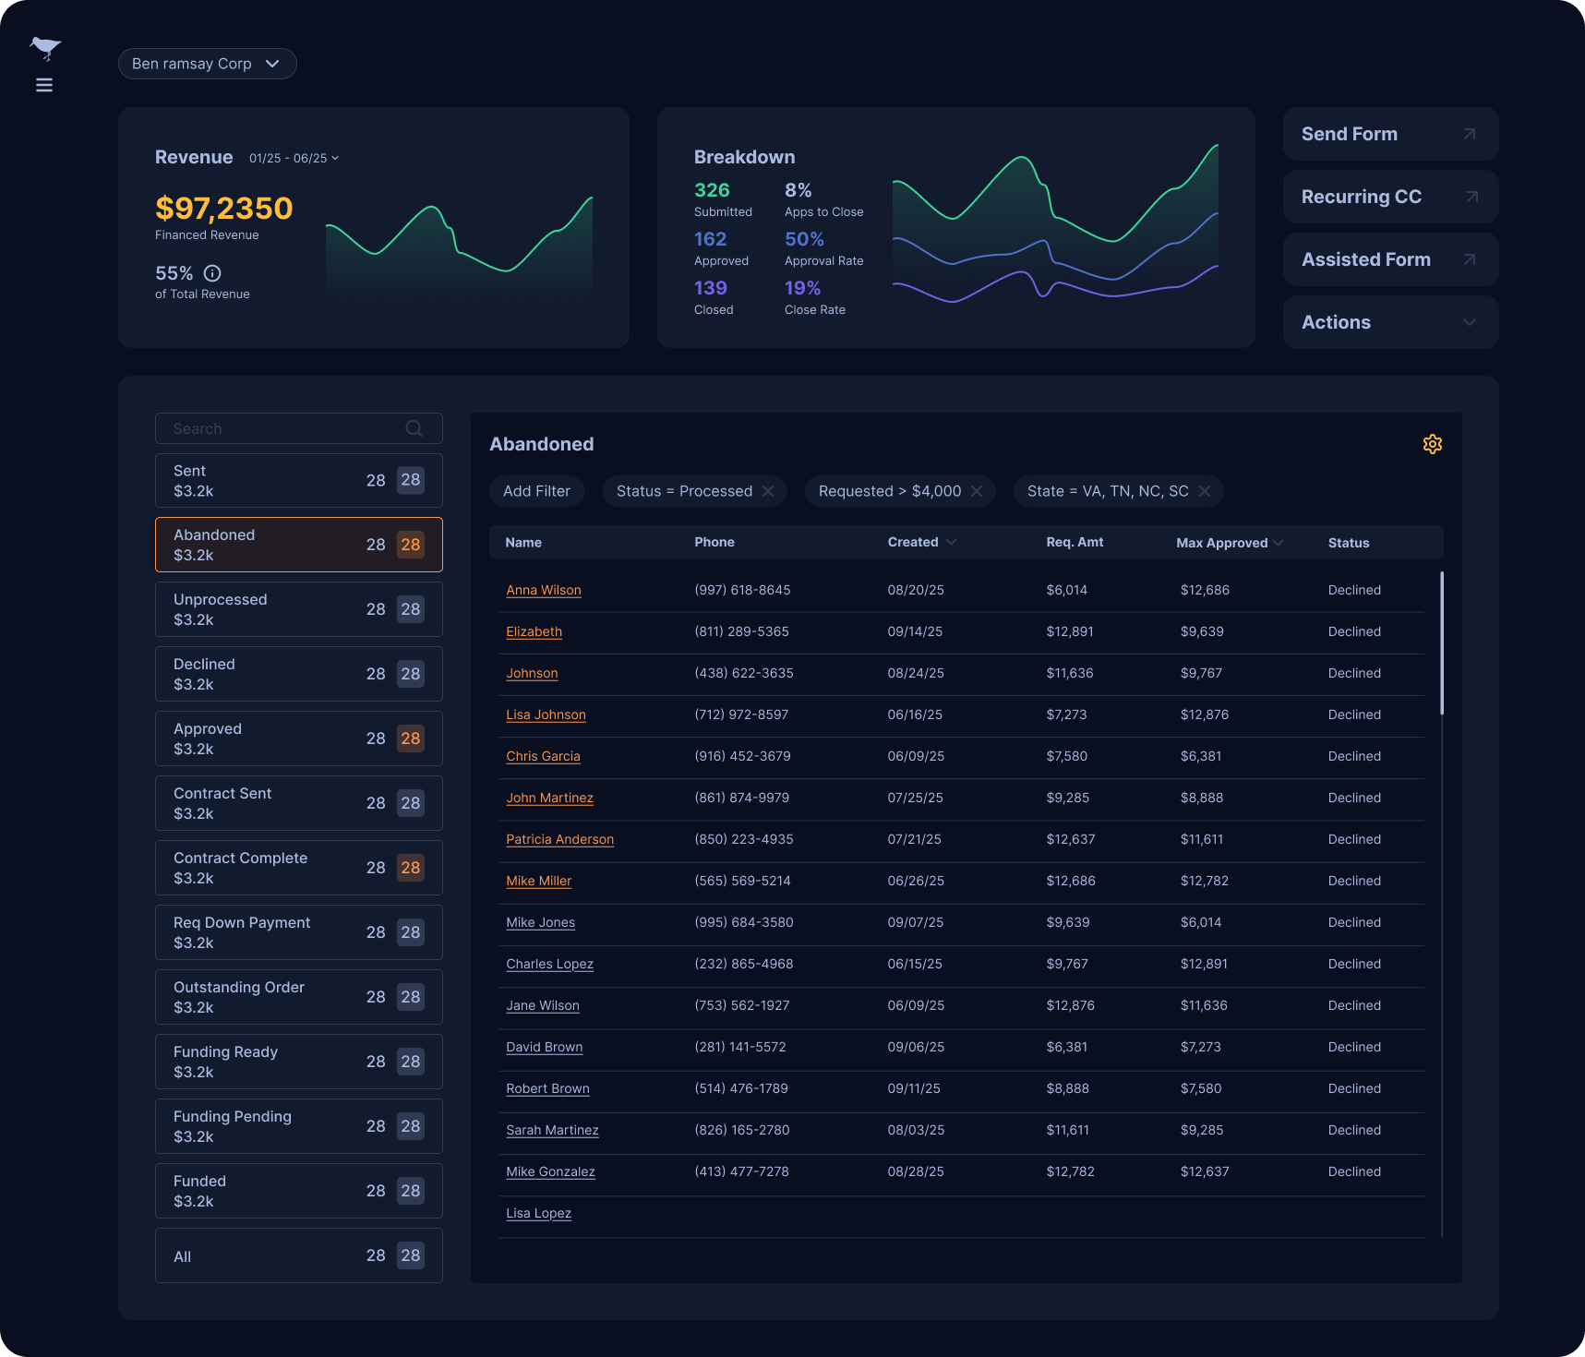Select the Contract Complete status tab
The image size is (1585, 1357).
tap(299, 868)
